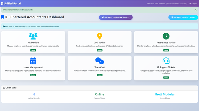
Task: Click the Attendance Tracker clock icon
Action: tap(166, 36)
